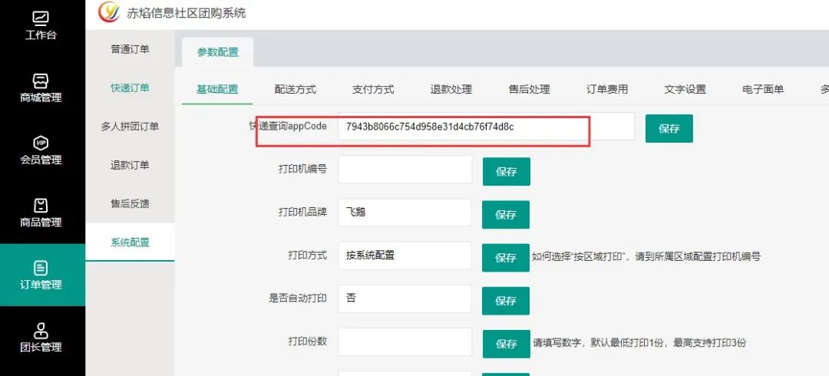Expand the 打印机品牌 dropdown showing 飞鹅
The height and width of the screenshot is (376, 829).
click(x=405, y=213)
